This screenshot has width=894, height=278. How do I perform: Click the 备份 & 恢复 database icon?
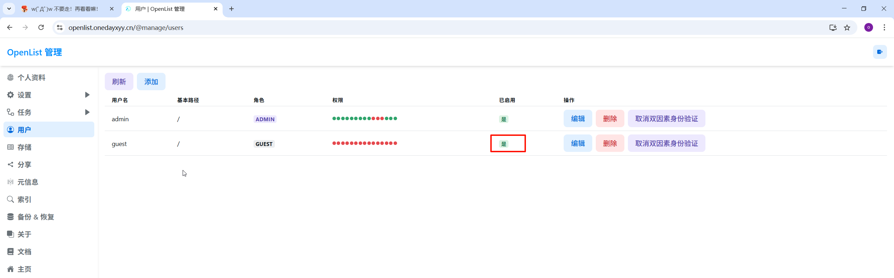click(10, 217)
